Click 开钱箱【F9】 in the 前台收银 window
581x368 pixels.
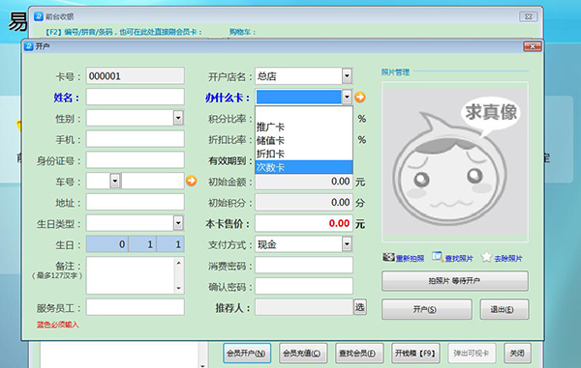click(x=415, y=354)
